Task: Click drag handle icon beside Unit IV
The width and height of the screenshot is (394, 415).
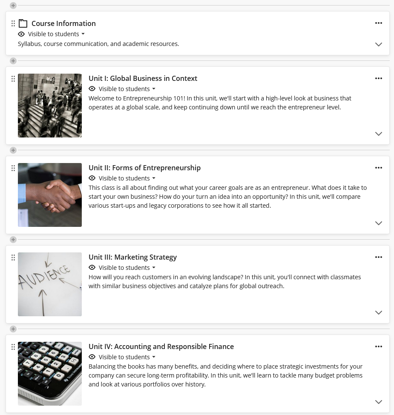Action: tap(13, 347)
